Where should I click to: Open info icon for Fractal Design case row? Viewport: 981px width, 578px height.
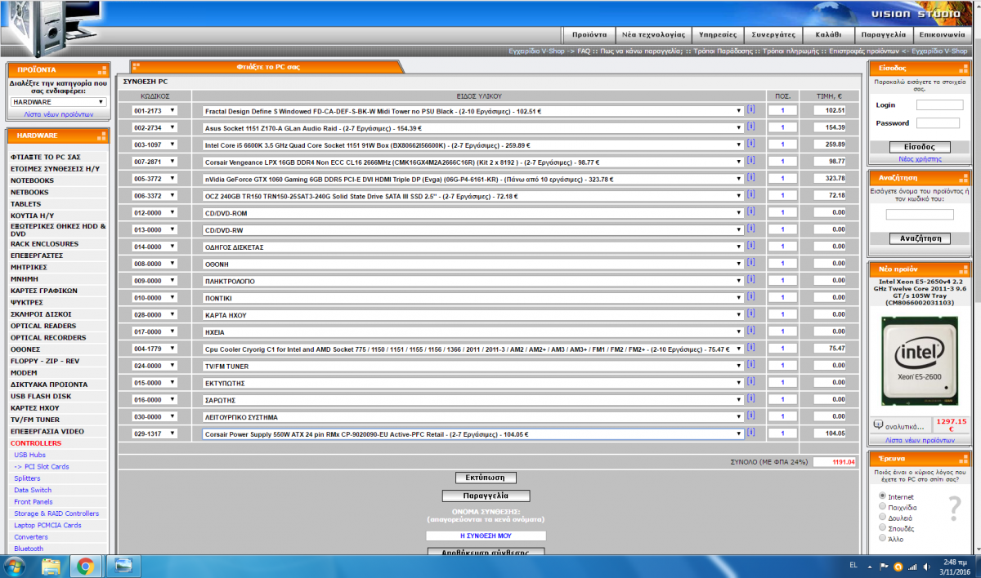click(751, 110)
